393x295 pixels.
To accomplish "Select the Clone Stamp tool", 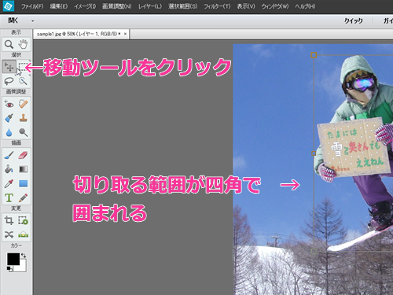I will click(x=23, y=118).
